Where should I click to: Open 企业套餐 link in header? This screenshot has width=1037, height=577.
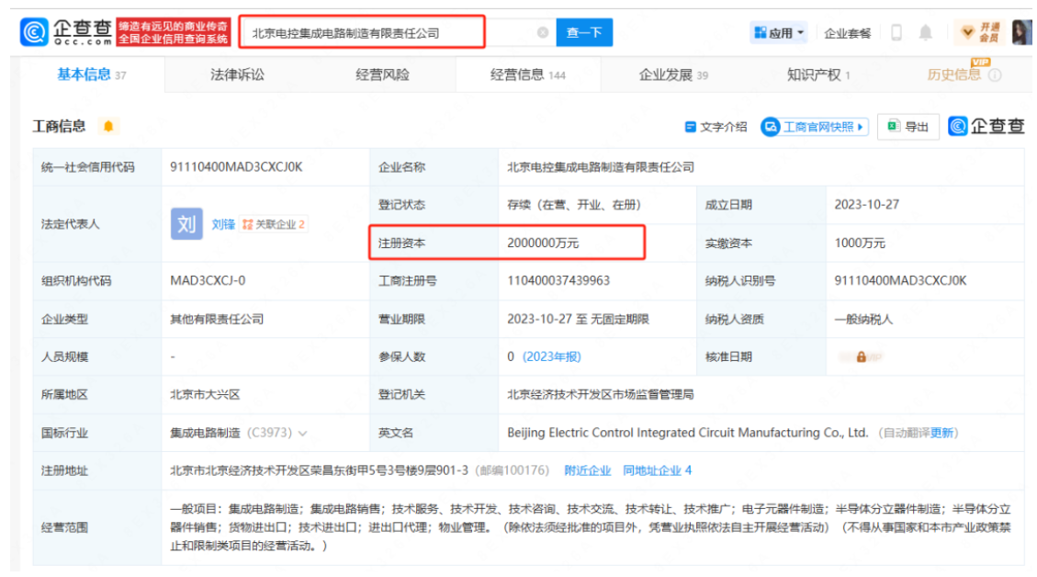[847, 33]
